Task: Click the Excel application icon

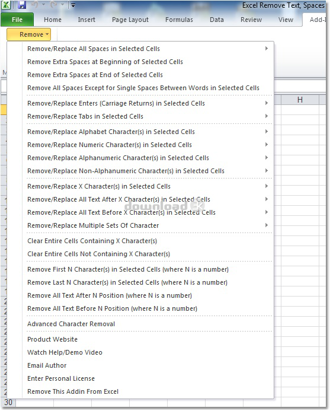Action: (6, 5)
